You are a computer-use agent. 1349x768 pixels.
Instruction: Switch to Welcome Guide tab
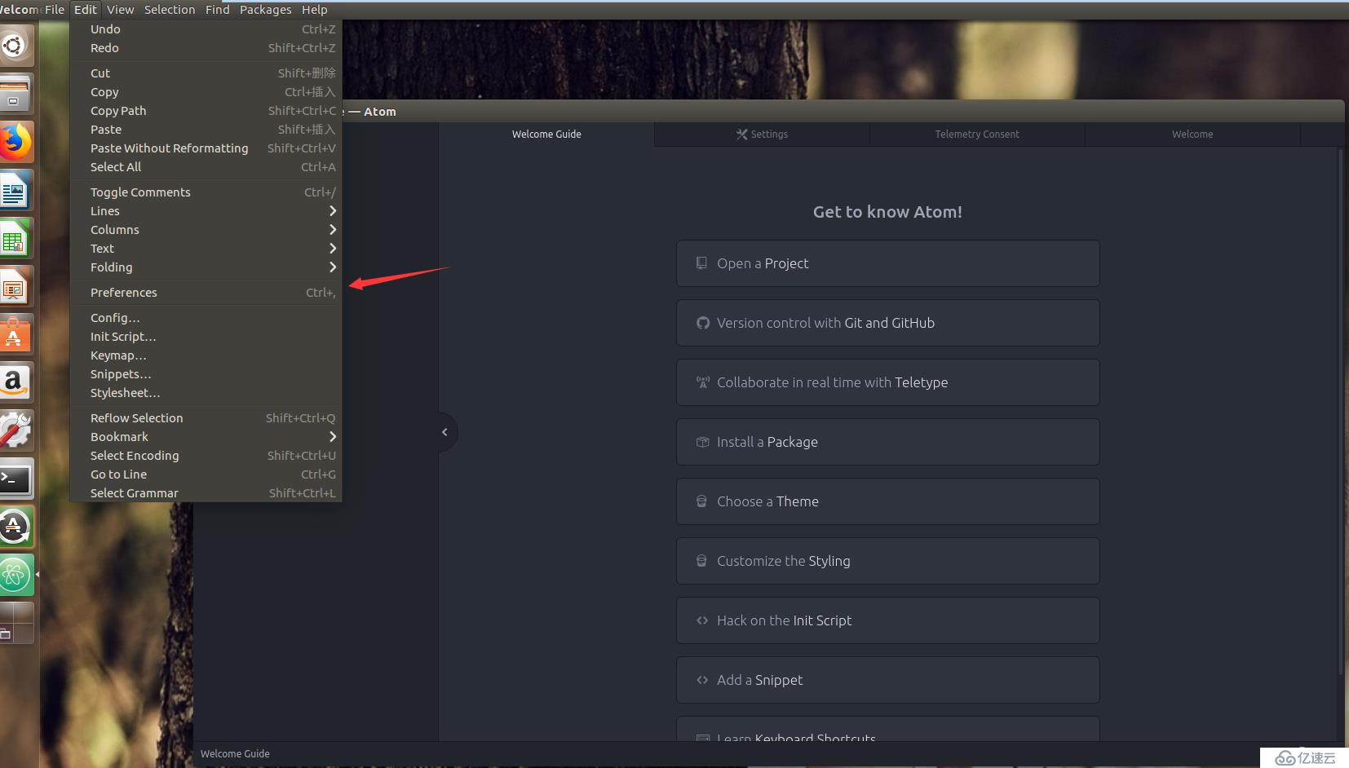(x=546, y=135)
